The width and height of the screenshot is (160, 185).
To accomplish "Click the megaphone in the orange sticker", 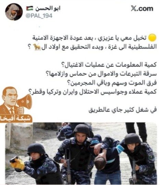I will click(x=25, y=102).
